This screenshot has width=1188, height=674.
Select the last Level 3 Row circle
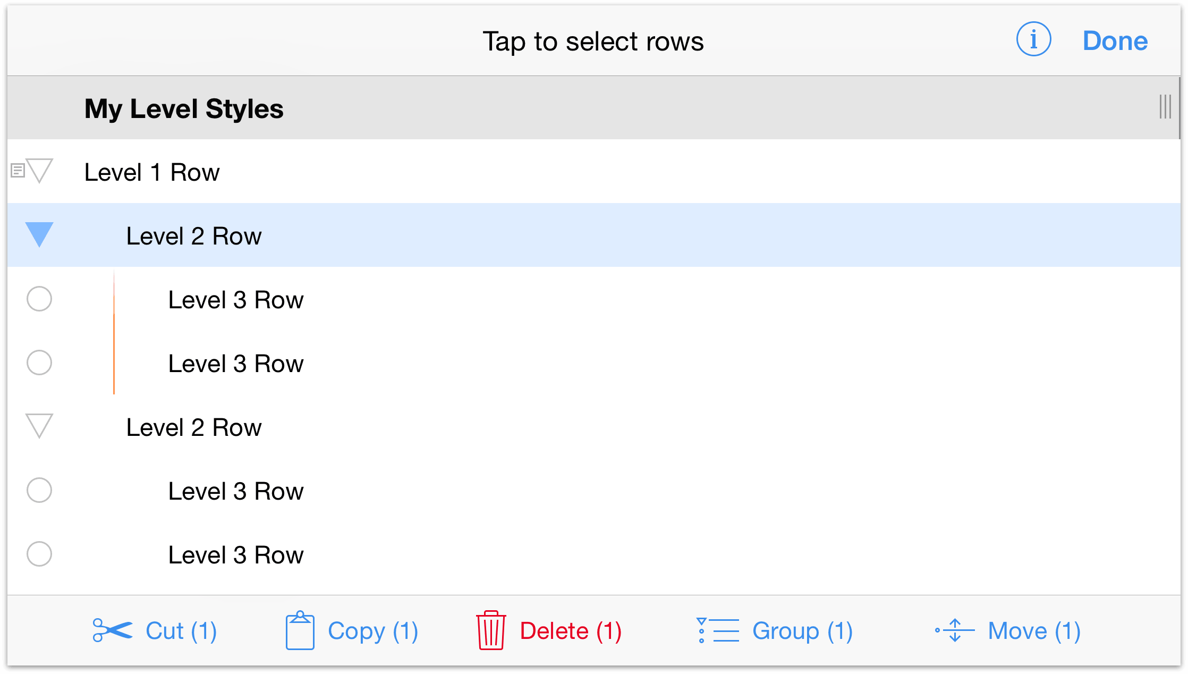39,554
